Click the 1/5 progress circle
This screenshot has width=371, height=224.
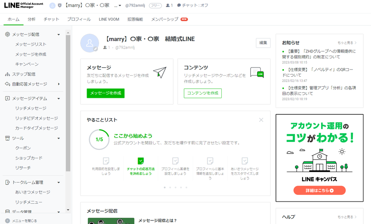(99, 139)
